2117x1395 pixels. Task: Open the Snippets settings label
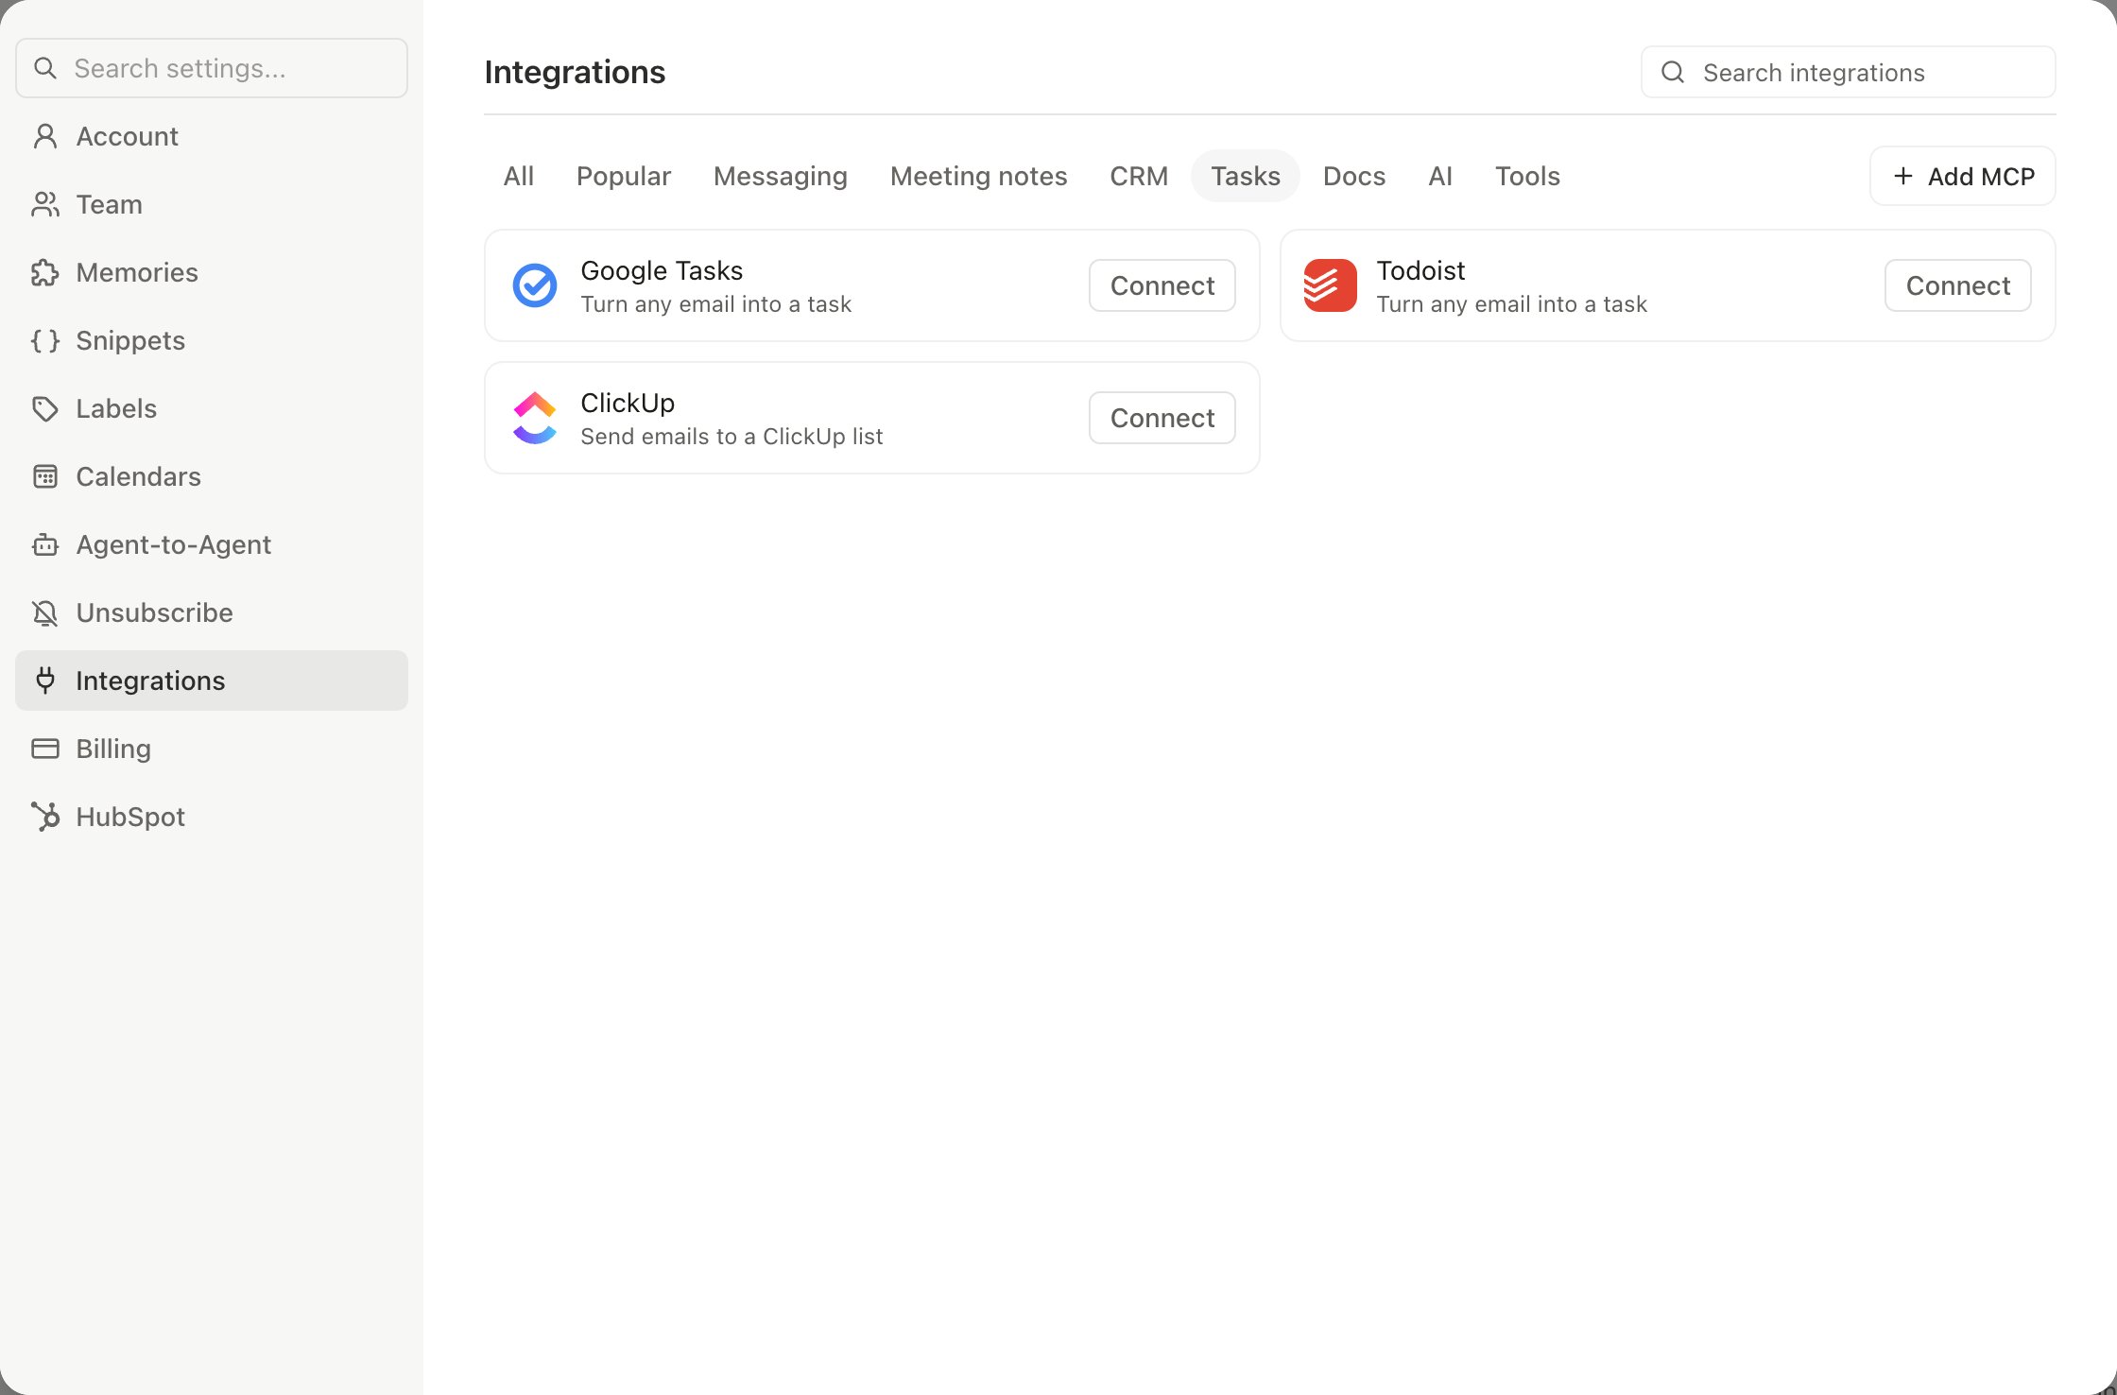(x=130, y=340)
